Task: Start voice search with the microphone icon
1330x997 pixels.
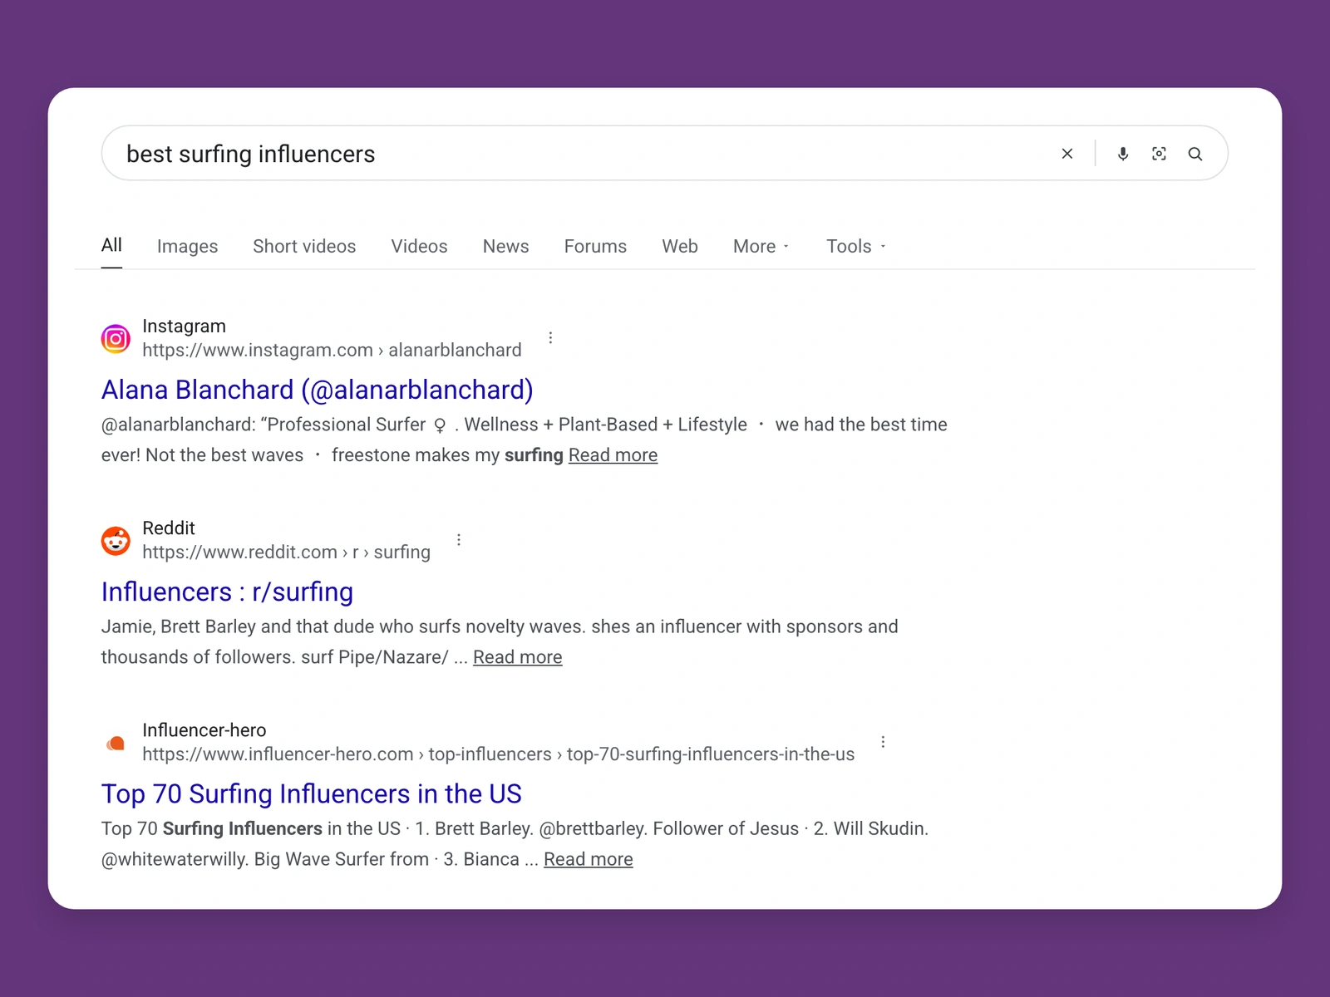Action: pos(1123,154)
